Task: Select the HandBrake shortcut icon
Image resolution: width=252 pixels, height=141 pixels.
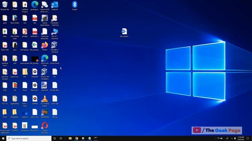Action: (44, 113)
